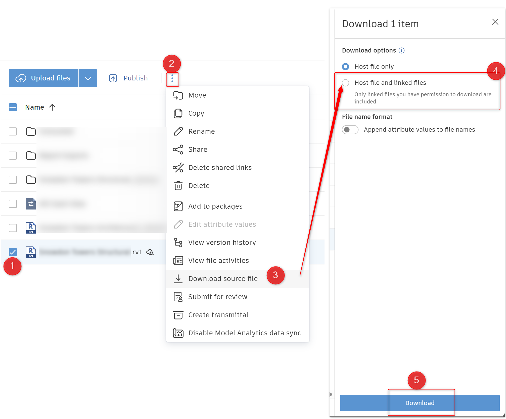Click the Delete shared links icon

(x=178, y=168)
